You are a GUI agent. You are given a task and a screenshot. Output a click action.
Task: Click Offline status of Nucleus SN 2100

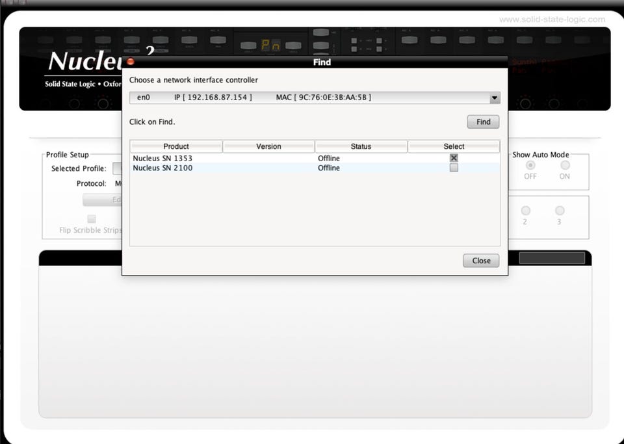coord(329,168)
